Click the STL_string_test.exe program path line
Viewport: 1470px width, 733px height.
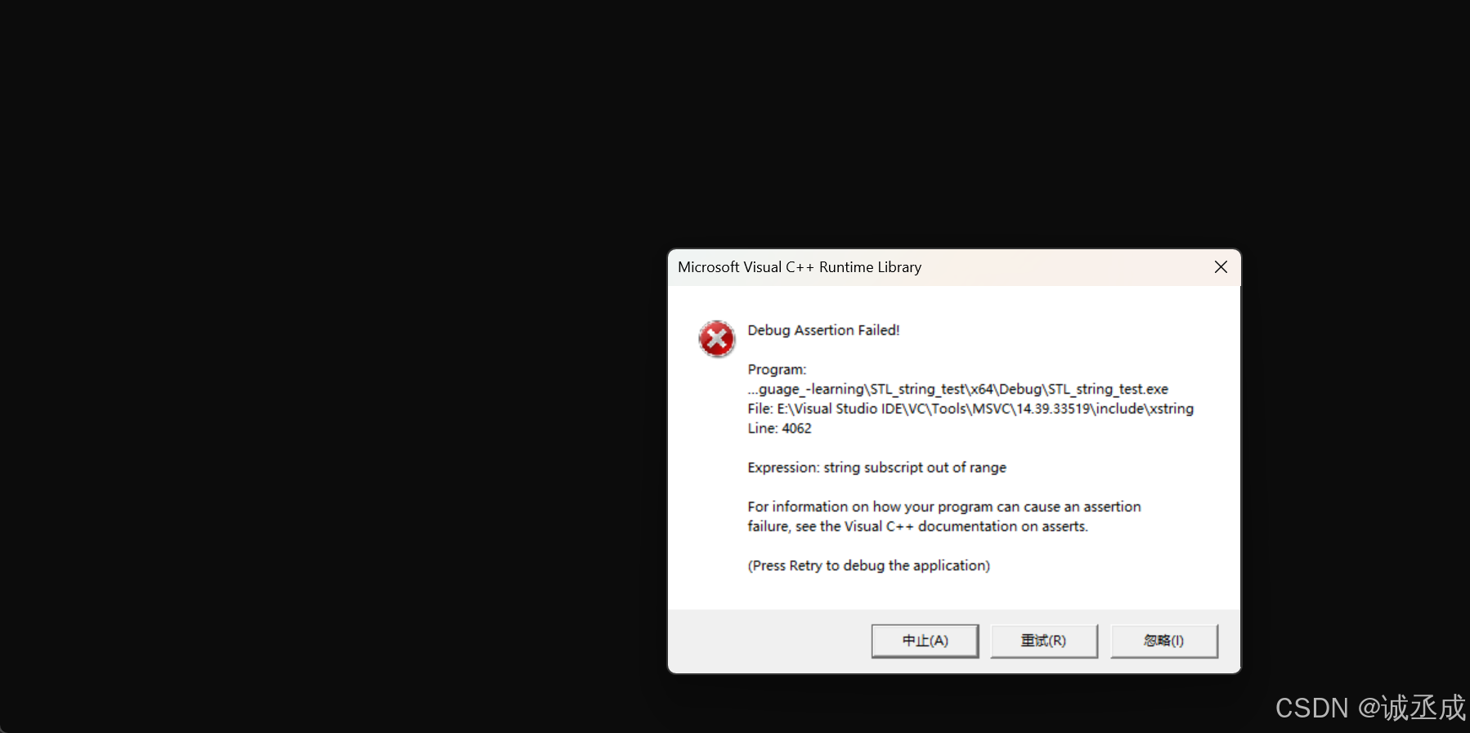pyautogui.click(x=957, y=389)
